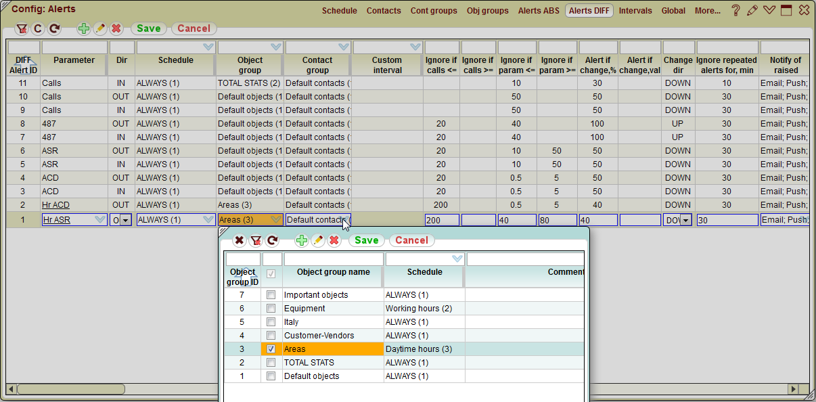Enable the Italy object group checkbox
Screen dimensions: 816x402
coord(271,321)
